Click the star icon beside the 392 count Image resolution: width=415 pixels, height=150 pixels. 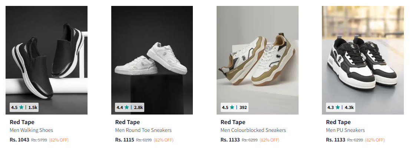coord(232,108)
